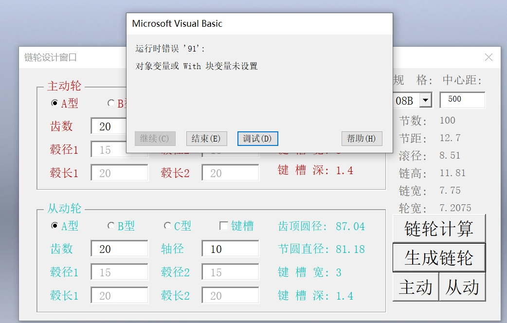Click the 从动轮 轴径 field showing 10
Image resolution: width=507 pixels, height=323 pixels.
click(x=230, y=249)
